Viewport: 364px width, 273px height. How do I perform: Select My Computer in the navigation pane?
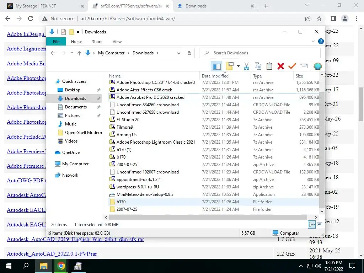(x=75, y=164)
